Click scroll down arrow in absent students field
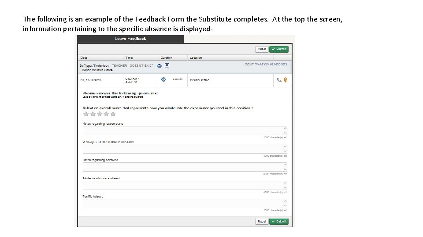Viewport: 423px width, 237px height. click(x=285, y=187)
